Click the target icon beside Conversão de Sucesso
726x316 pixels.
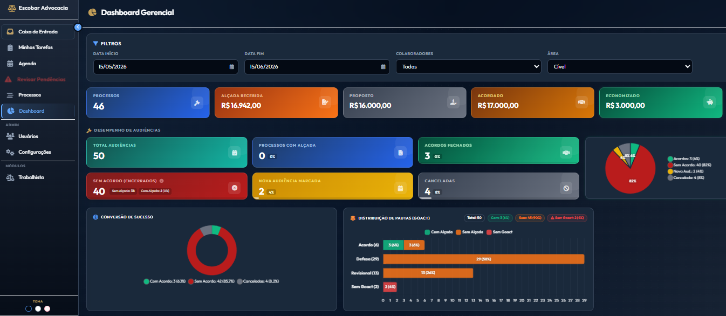[95, 217]
